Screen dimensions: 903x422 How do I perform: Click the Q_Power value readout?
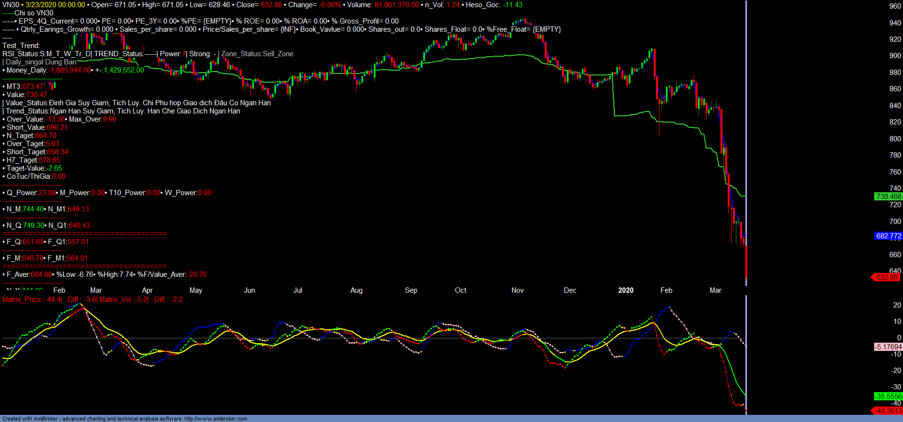click(29, 193)
